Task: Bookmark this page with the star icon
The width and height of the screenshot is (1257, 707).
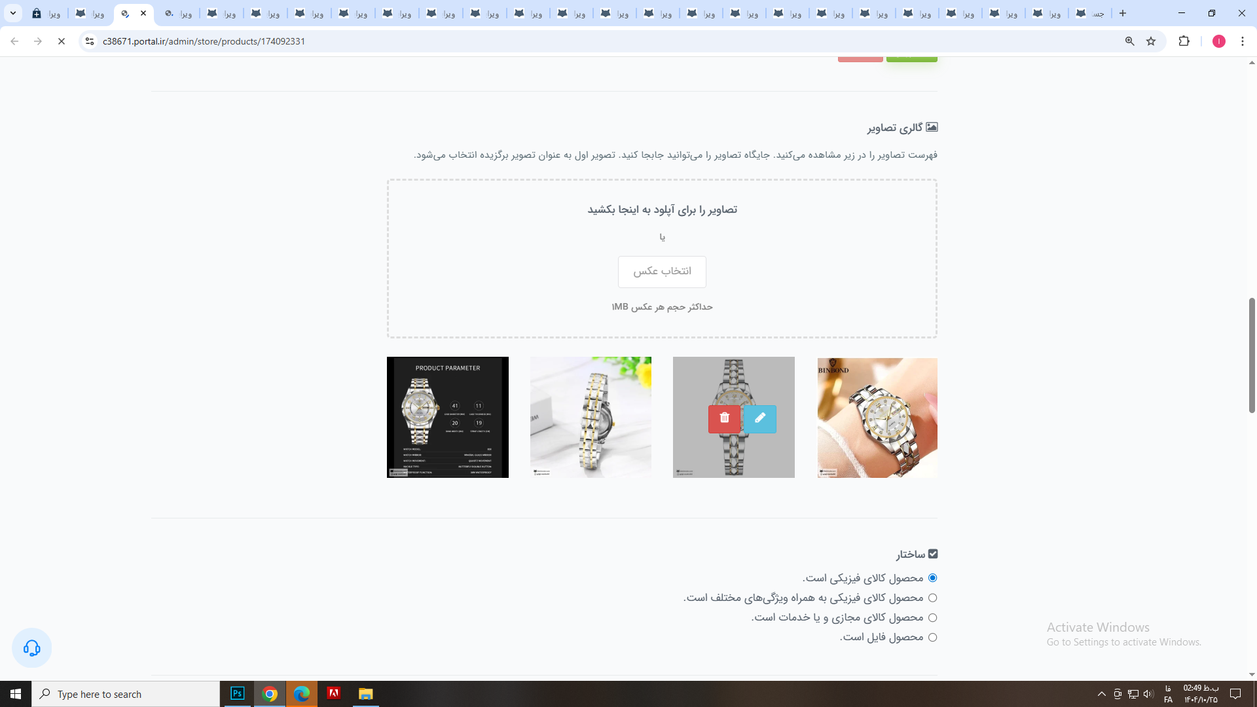Action: pos(1151,41)
